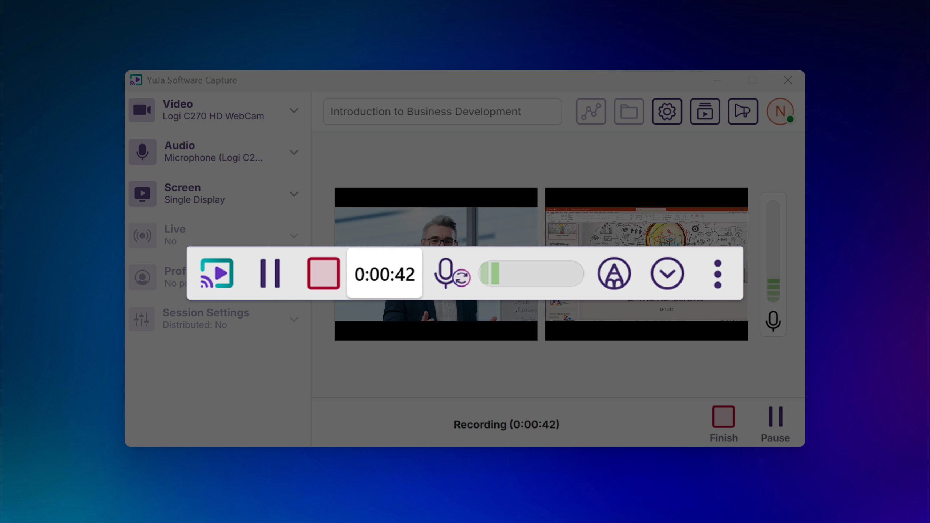Click the YuJa cast logo on floating toolbar
The width and height of the screenshot is (930, 523).
click(217, 273)
